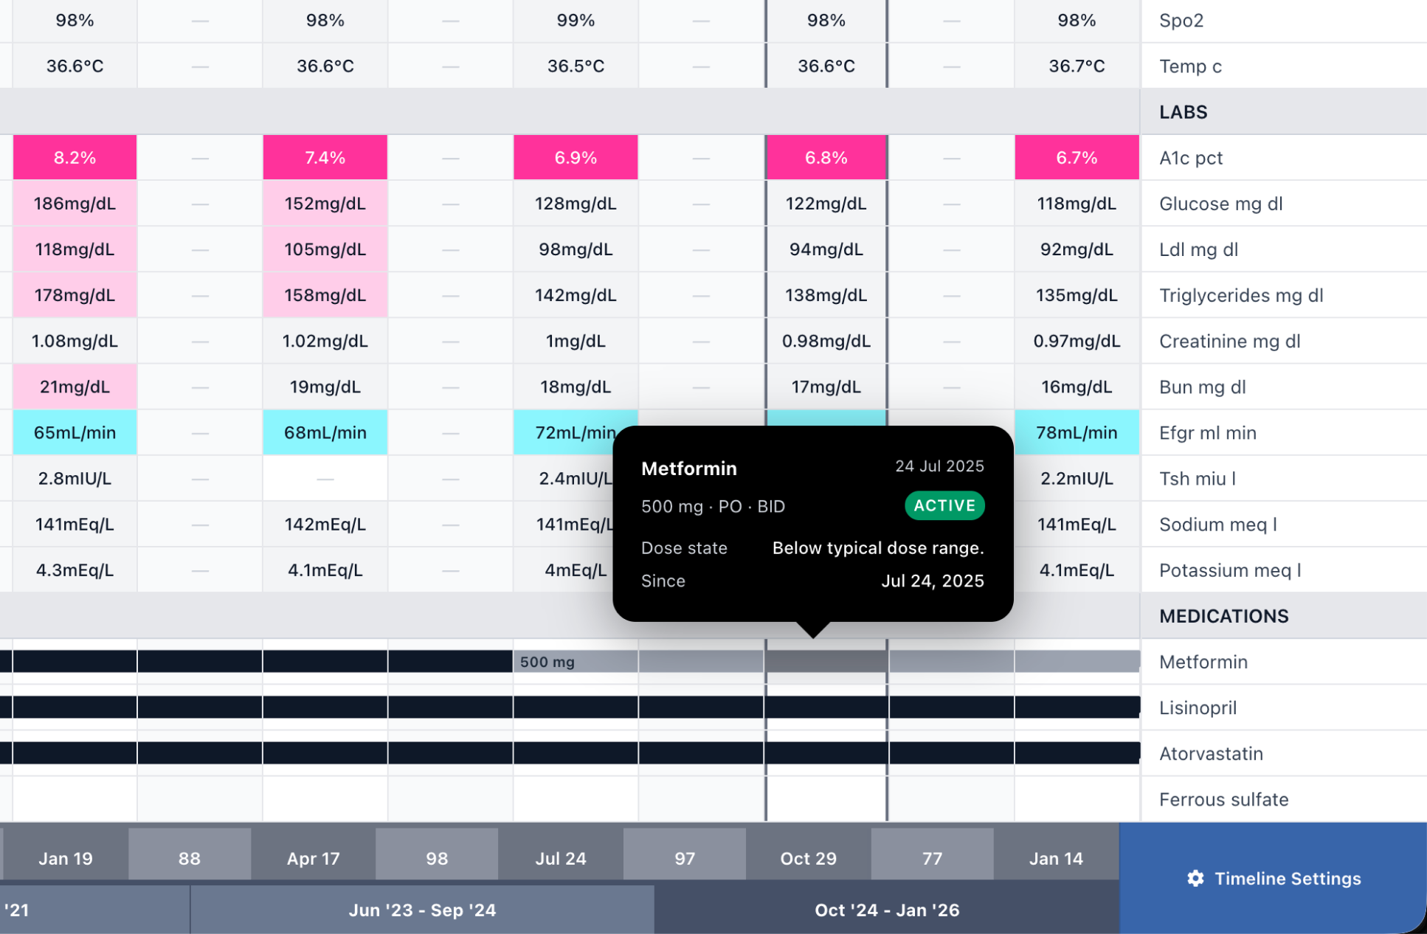Open Timeline Settings button
The image size is (1427, 934).
(1273, 878)
